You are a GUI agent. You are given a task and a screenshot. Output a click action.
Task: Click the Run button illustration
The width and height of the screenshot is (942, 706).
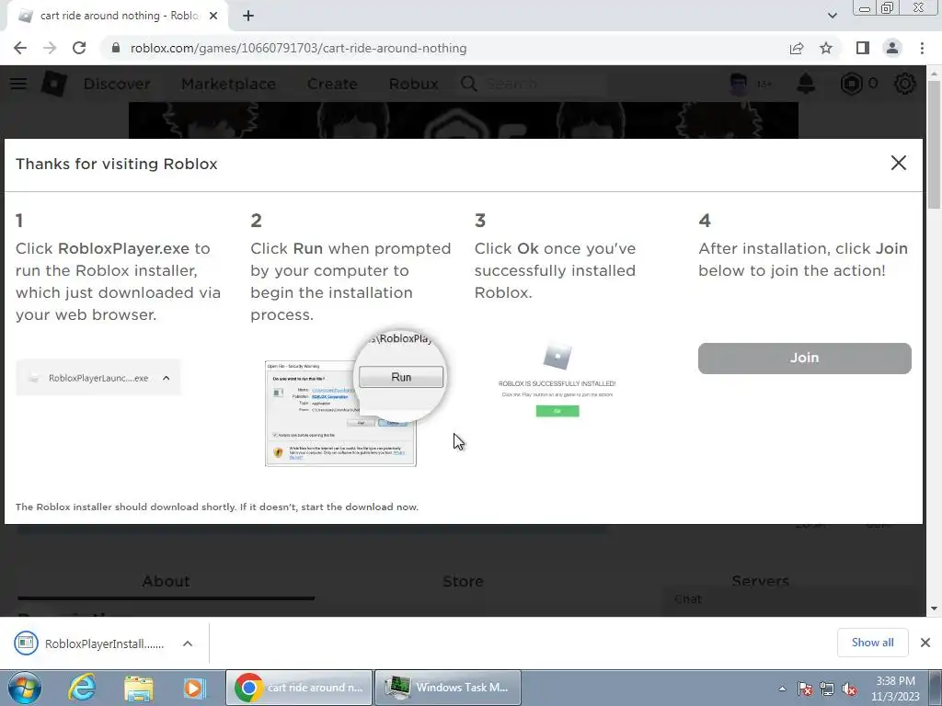401,377
